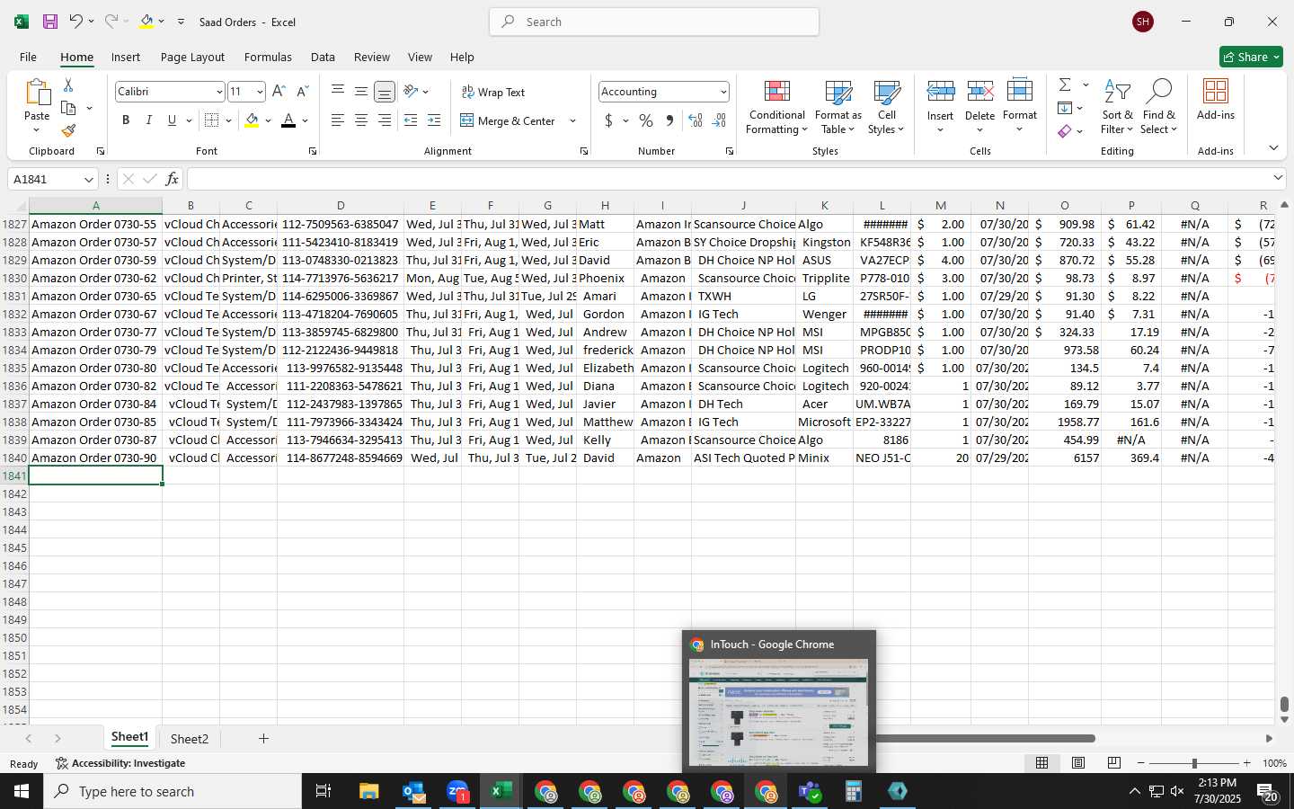Screen dimensions: 1294x809
Task: Switch to the Data tab
Action: [323, 57]
